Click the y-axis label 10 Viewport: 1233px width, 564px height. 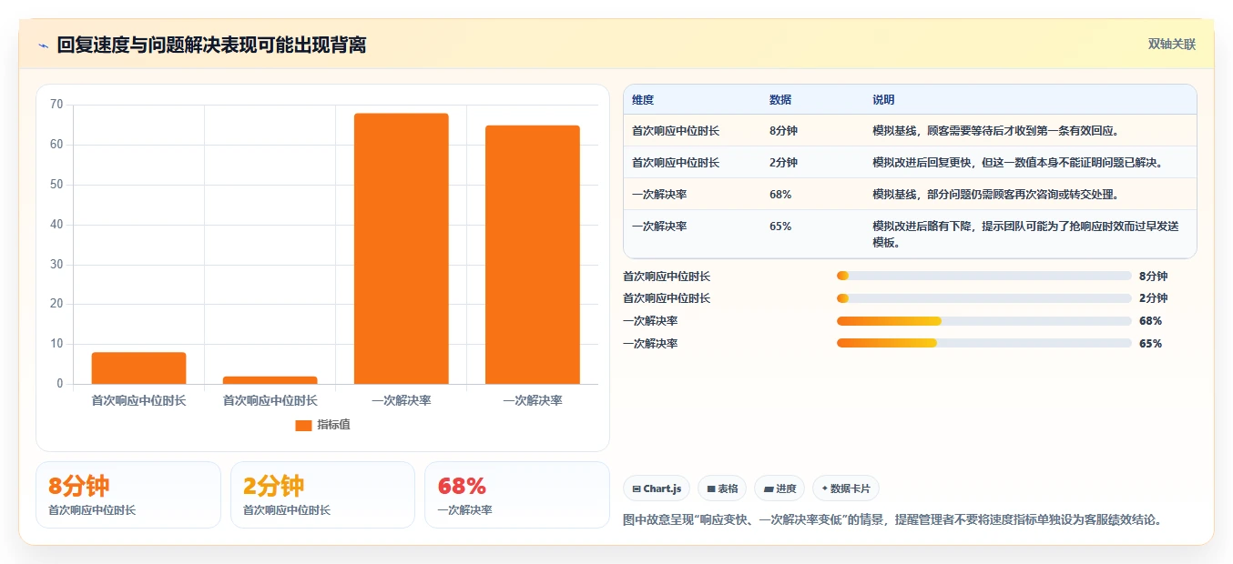click(56, 344)
